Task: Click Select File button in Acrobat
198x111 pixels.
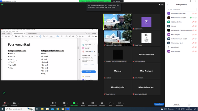Action: pos(89,72)
